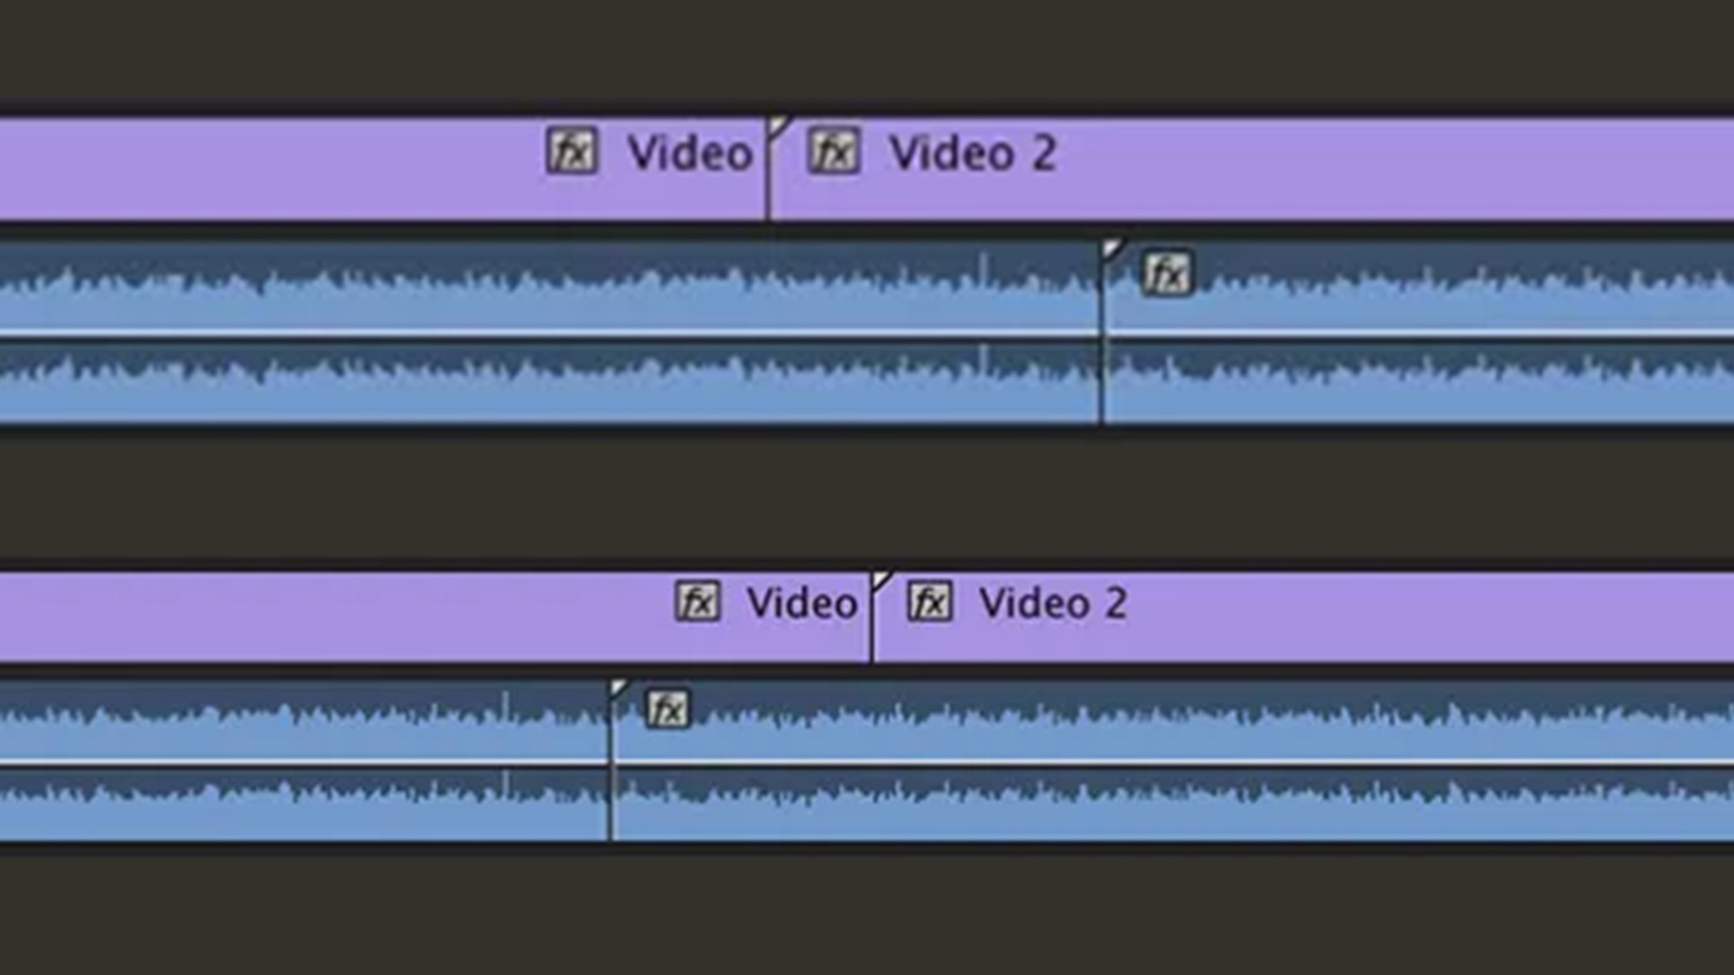
Task: Open fx badge on lower Video clip
Action: (697, 601)
